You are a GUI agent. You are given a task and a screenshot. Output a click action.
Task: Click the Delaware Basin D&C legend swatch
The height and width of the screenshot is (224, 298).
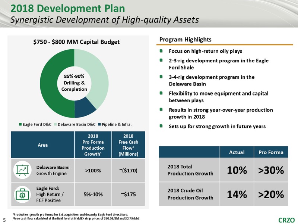tap(56, 125)
